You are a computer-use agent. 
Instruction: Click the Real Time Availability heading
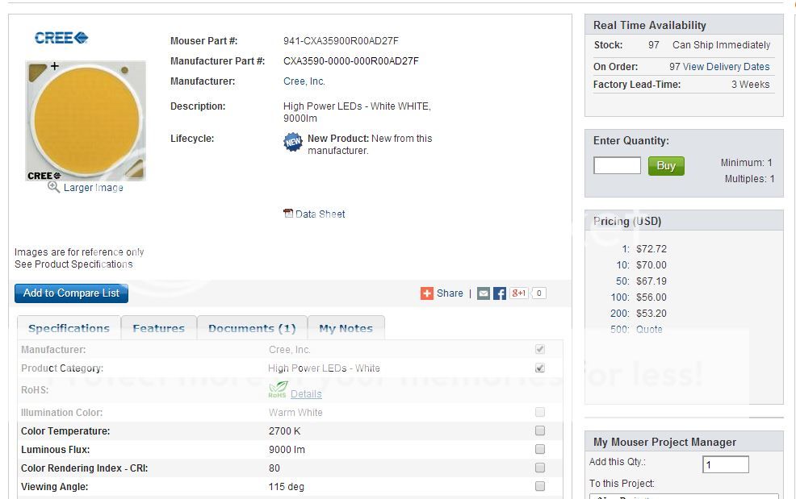pyautogui.click(x=650, y=25)
